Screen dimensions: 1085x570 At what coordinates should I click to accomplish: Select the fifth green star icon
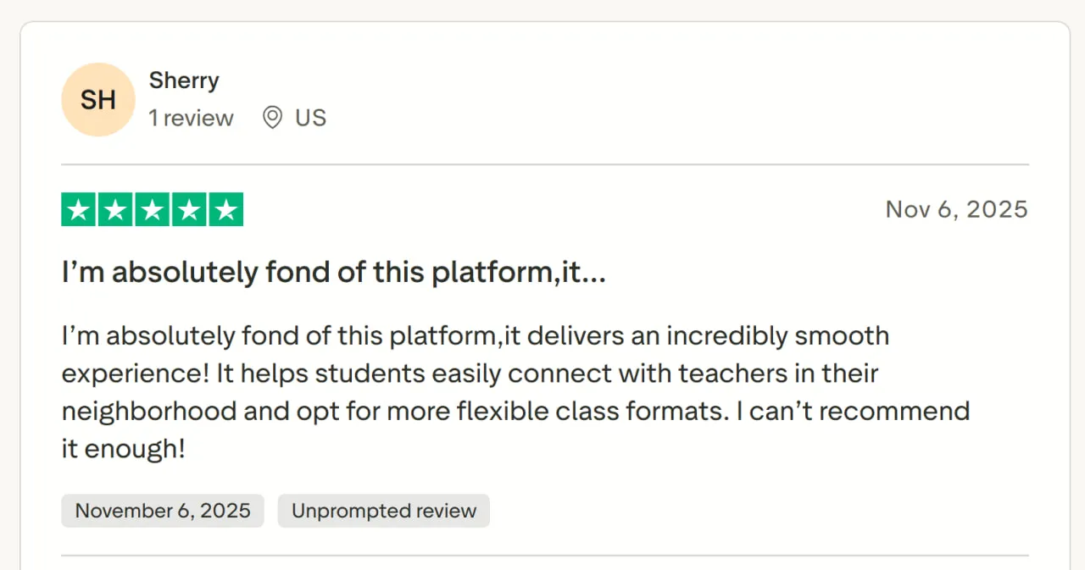pyautogui.click(x=225, y=208)
